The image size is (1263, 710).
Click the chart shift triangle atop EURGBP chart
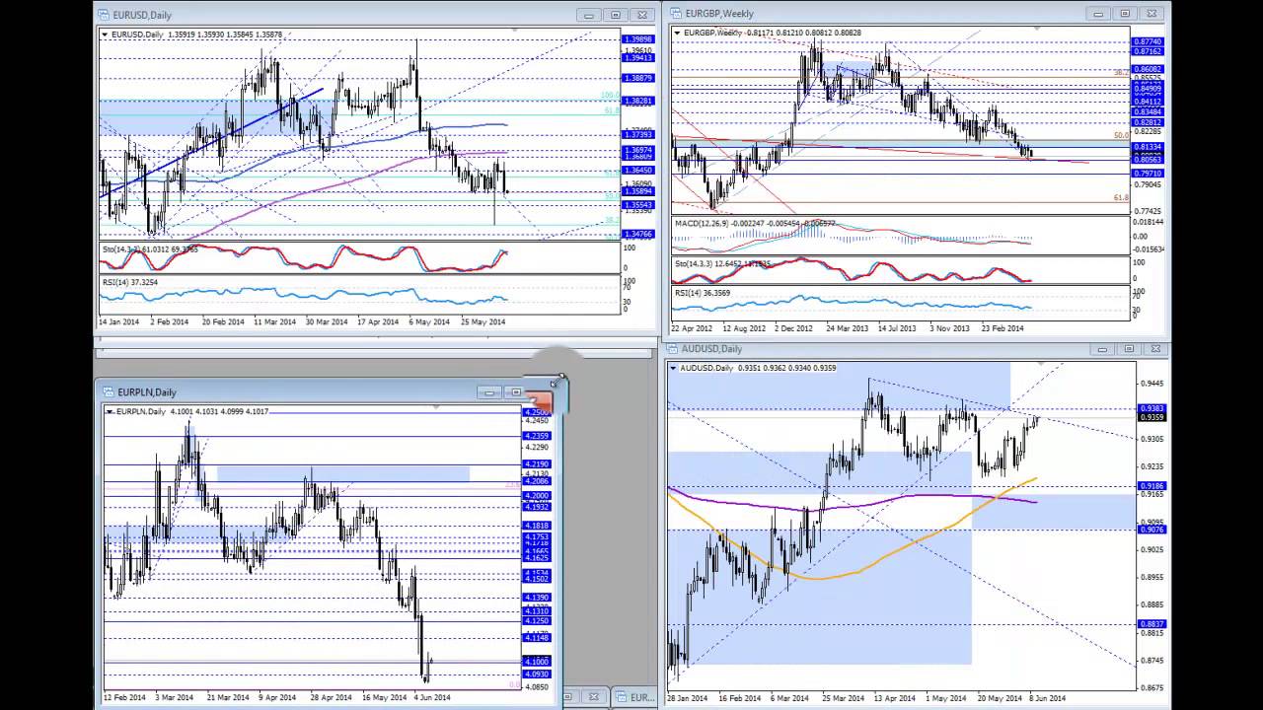click(x=1038, y=31)
